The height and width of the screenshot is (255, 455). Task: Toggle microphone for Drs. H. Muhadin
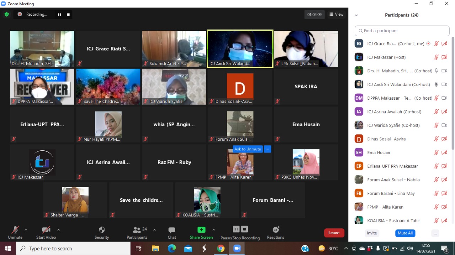point(436,71)
